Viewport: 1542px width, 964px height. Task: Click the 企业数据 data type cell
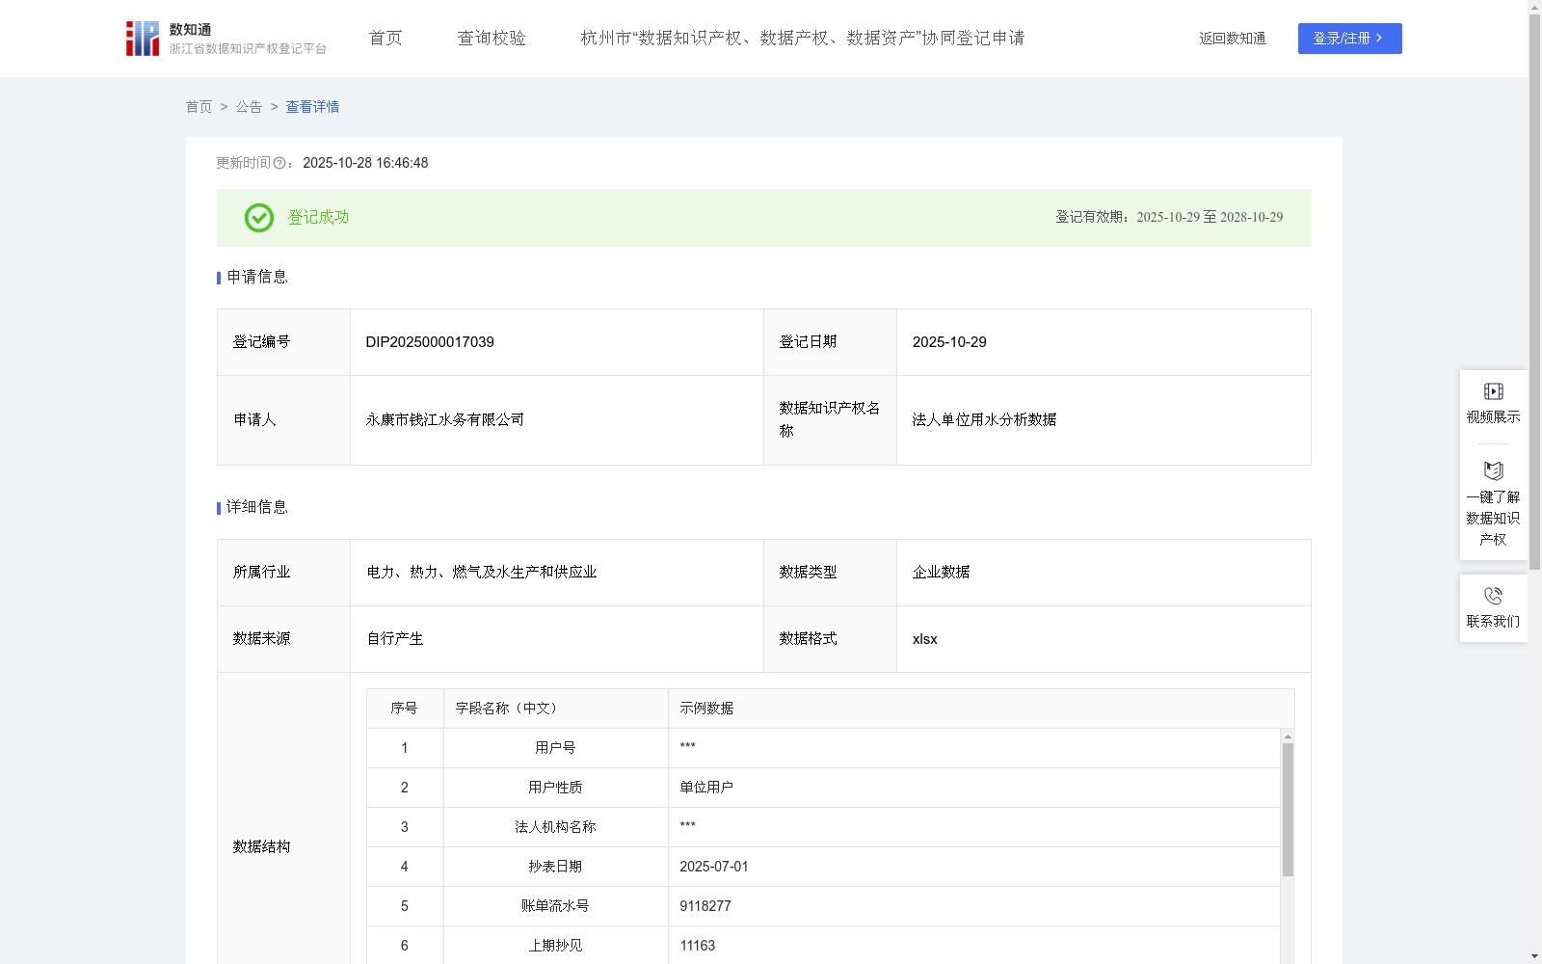pyautogui.click(x=1103, y=573)
